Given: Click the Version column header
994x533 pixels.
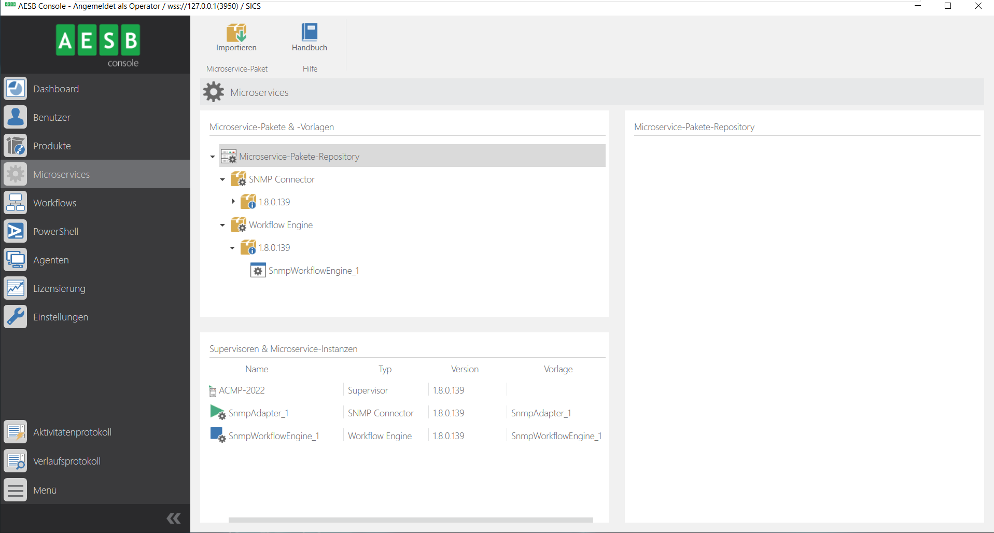Looking at the screenshot, I should point(465,369).
